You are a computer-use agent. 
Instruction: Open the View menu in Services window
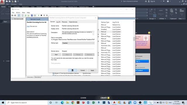tap(23, 13)
